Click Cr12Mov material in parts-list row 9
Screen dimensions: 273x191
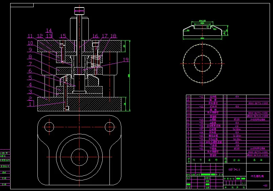(x=237, y=129)
